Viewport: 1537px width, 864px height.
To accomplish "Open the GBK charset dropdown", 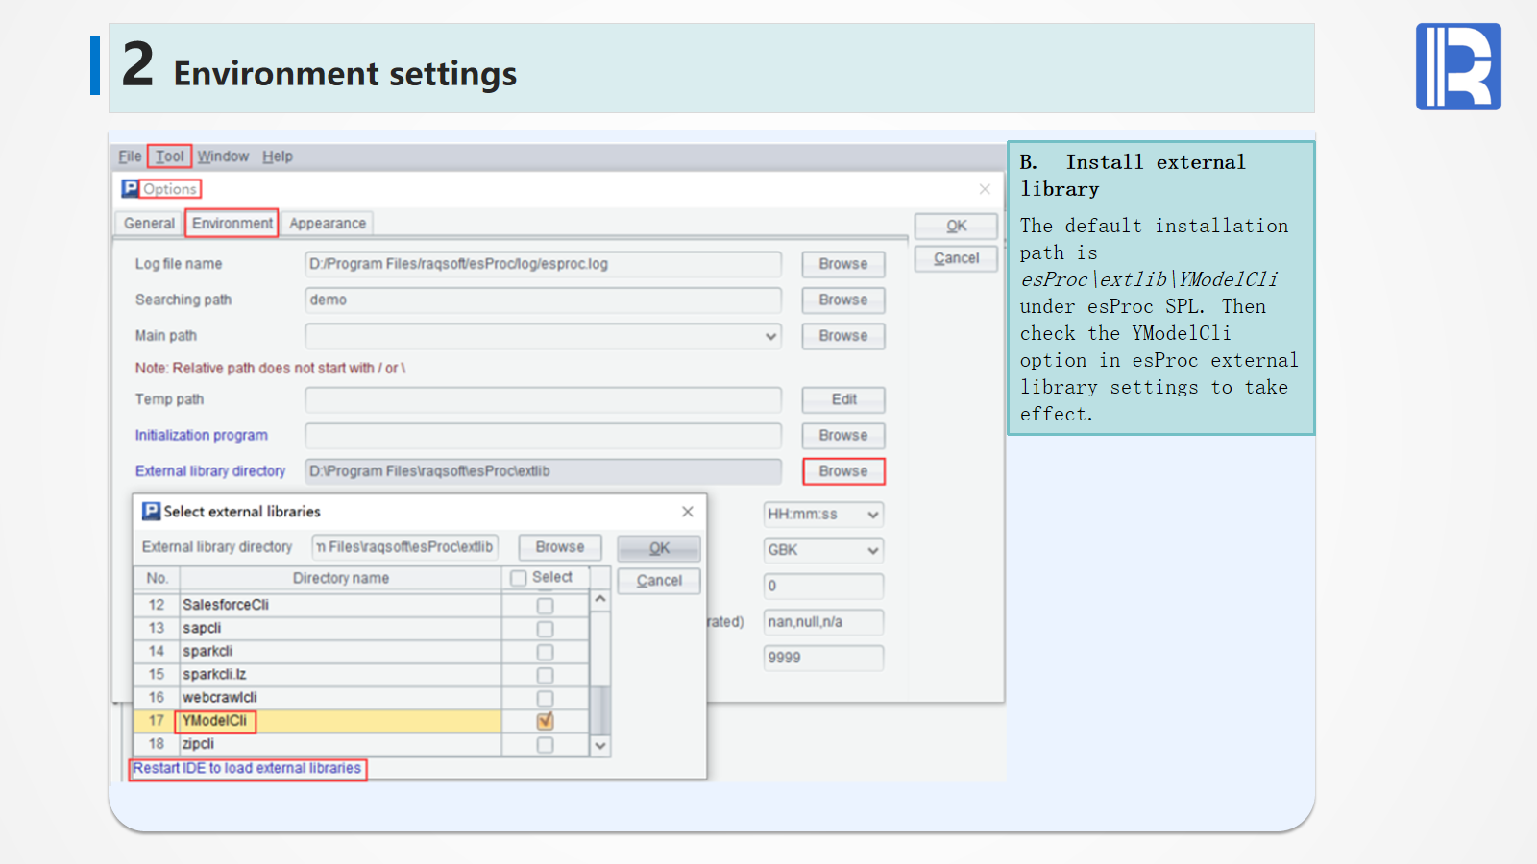I will [872, 550].
